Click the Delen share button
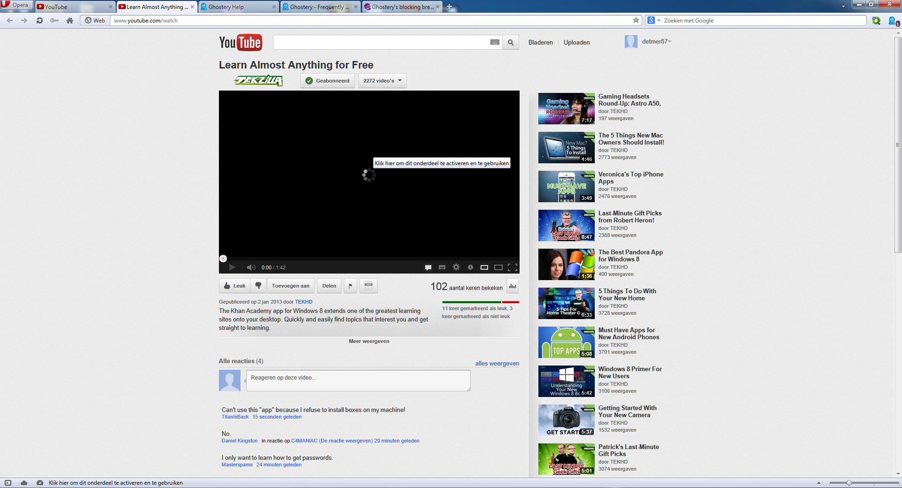Screen dimensions: 902x488 (x=329, y=286)
